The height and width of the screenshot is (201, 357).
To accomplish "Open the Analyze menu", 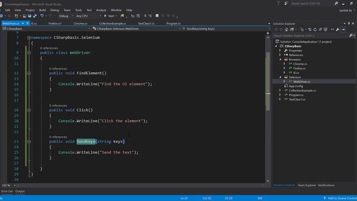I will (101, 10).
